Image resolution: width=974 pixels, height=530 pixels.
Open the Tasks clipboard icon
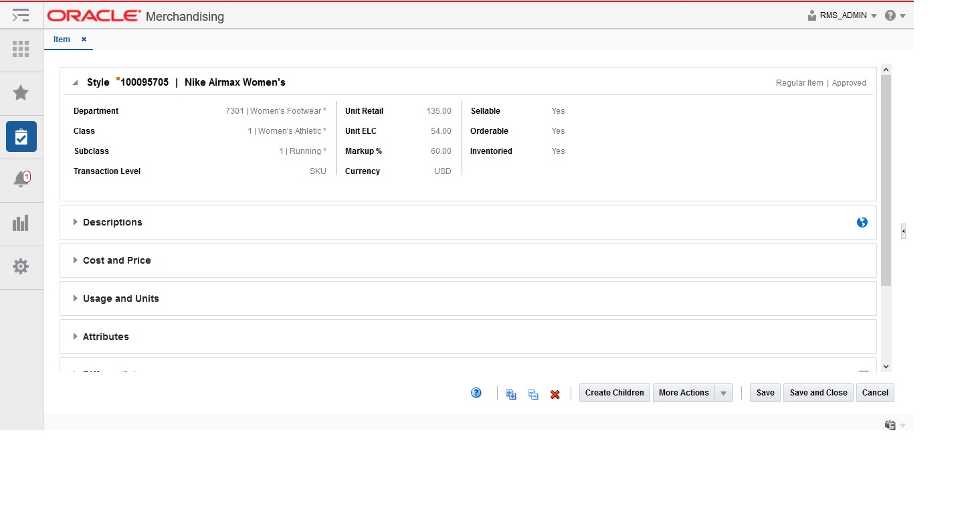point(21,137)
